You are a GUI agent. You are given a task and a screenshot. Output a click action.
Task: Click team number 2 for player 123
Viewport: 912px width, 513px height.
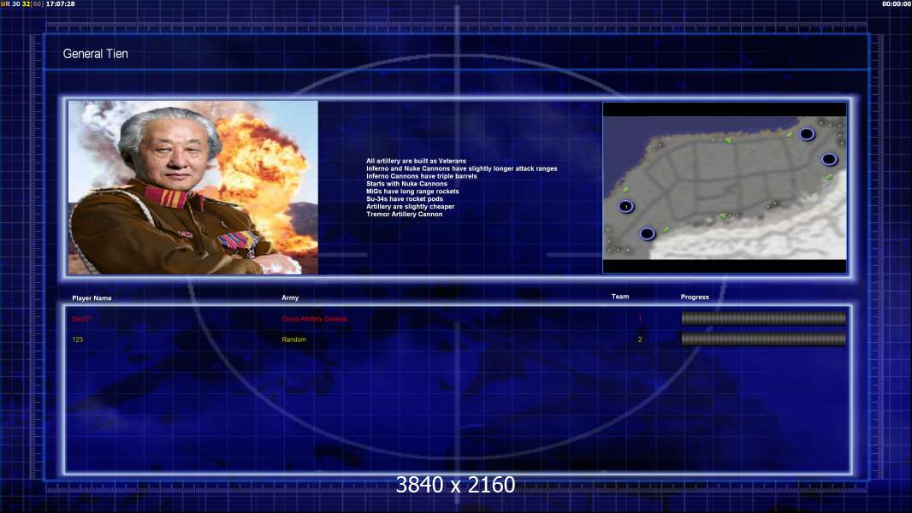click(640, 339)
